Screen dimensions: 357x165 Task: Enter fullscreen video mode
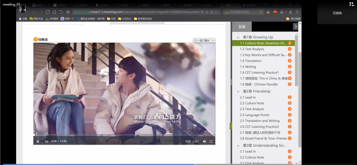tap(211, 141)
